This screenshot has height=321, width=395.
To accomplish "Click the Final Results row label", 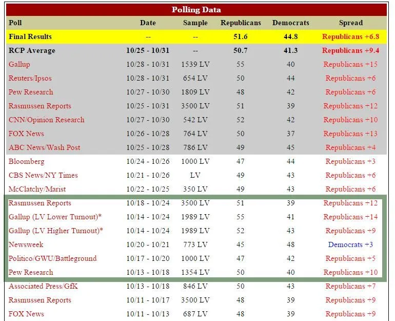I will click(30, 36).
